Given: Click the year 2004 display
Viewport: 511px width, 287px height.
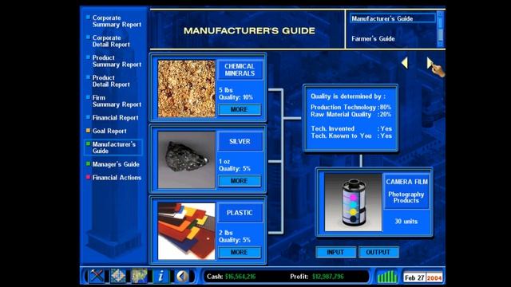Looking at the screenshot, I should (434, 278).
